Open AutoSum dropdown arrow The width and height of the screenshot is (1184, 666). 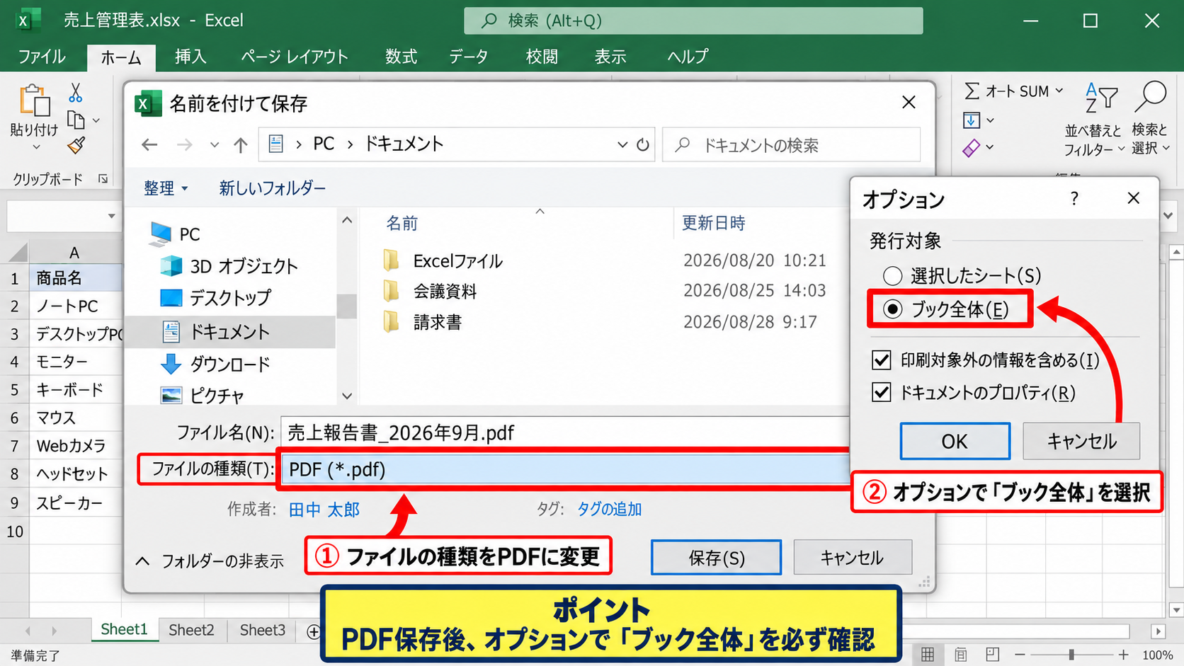pos(1059,91)
